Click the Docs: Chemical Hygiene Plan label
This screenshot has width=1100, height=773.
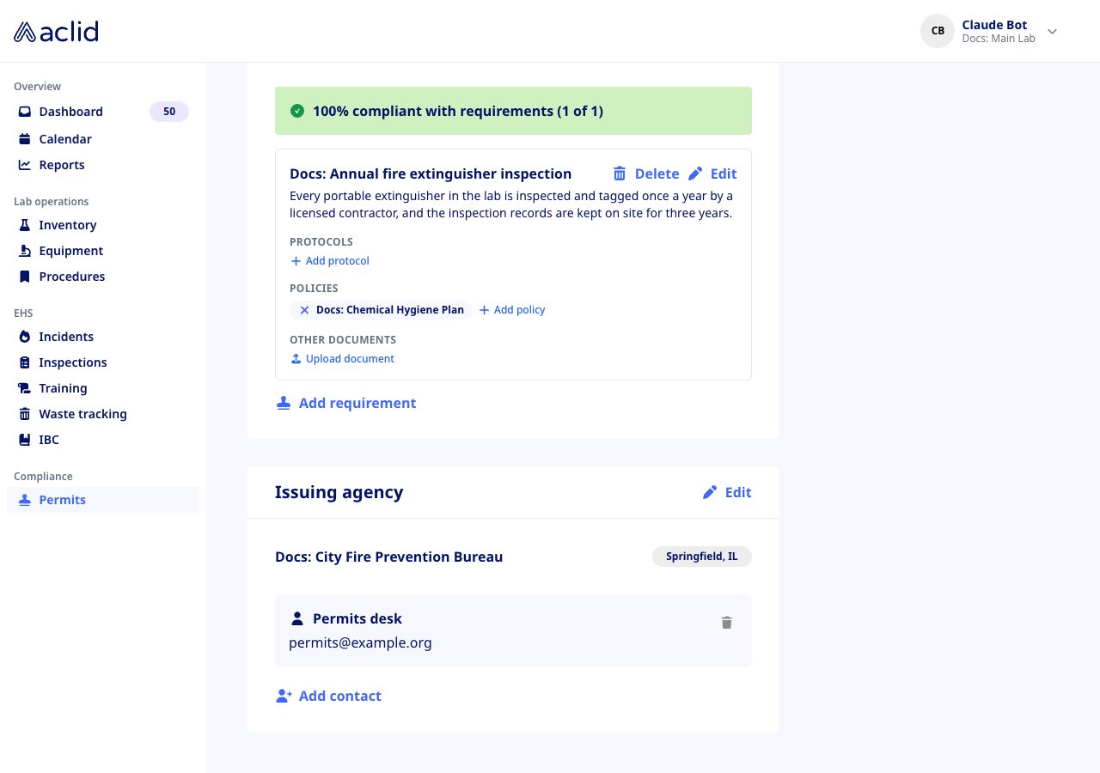coord(390,310)
